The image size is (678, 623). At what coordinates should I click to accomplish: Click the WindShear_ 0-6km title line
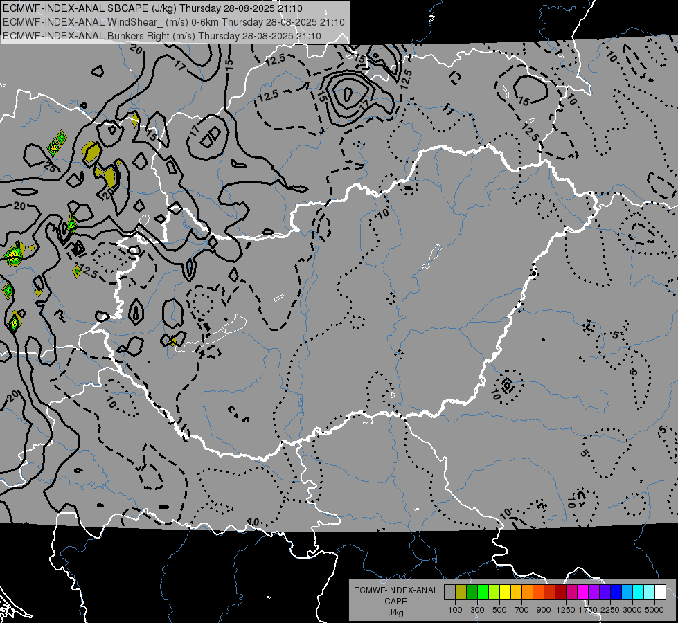[x=173, y=22]
